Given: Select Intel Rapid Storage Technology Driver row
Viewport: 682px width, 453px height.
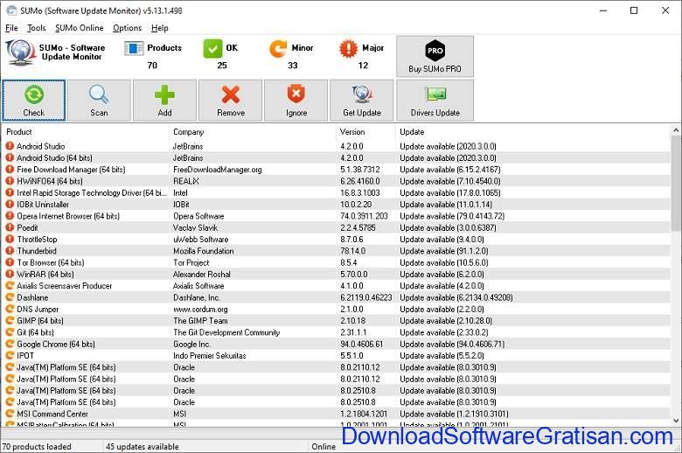Looking at the screenshot, I should pos(337,192).
